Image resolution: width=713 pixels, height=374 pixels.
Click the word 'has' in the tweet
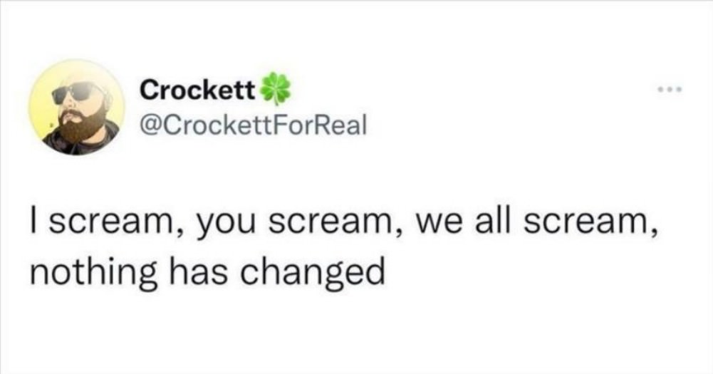[x=199, y=270]
